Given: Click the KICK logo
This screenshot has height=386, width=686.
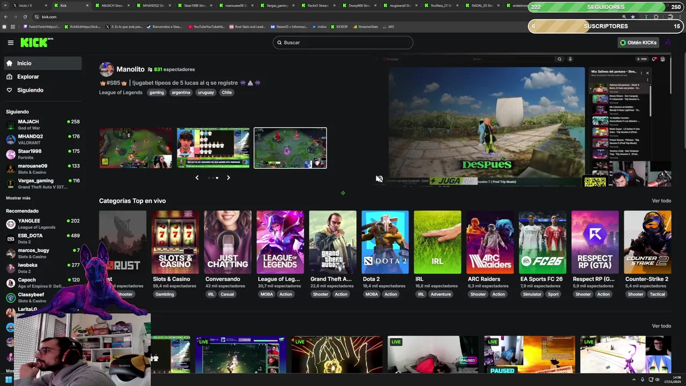Looking at the screenshot, I should 36,42.
